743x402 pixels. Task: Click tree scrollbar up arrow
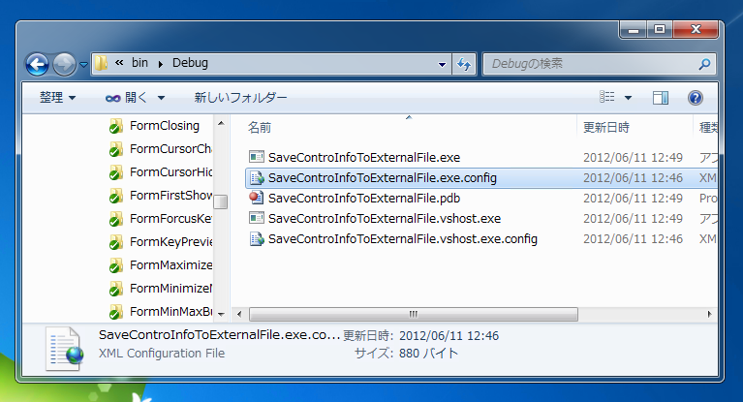tap(220, 123)
